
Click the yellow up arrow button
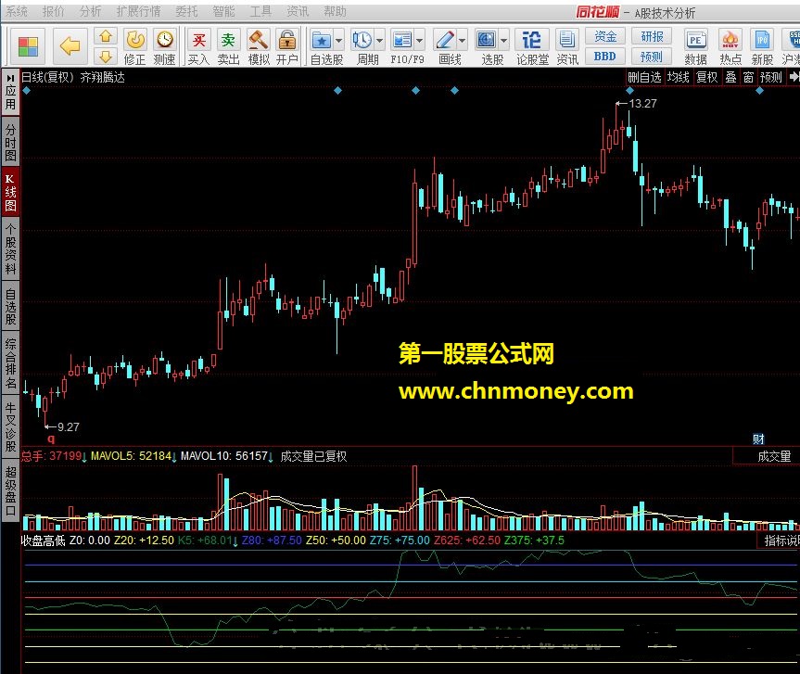coord(106,36)
